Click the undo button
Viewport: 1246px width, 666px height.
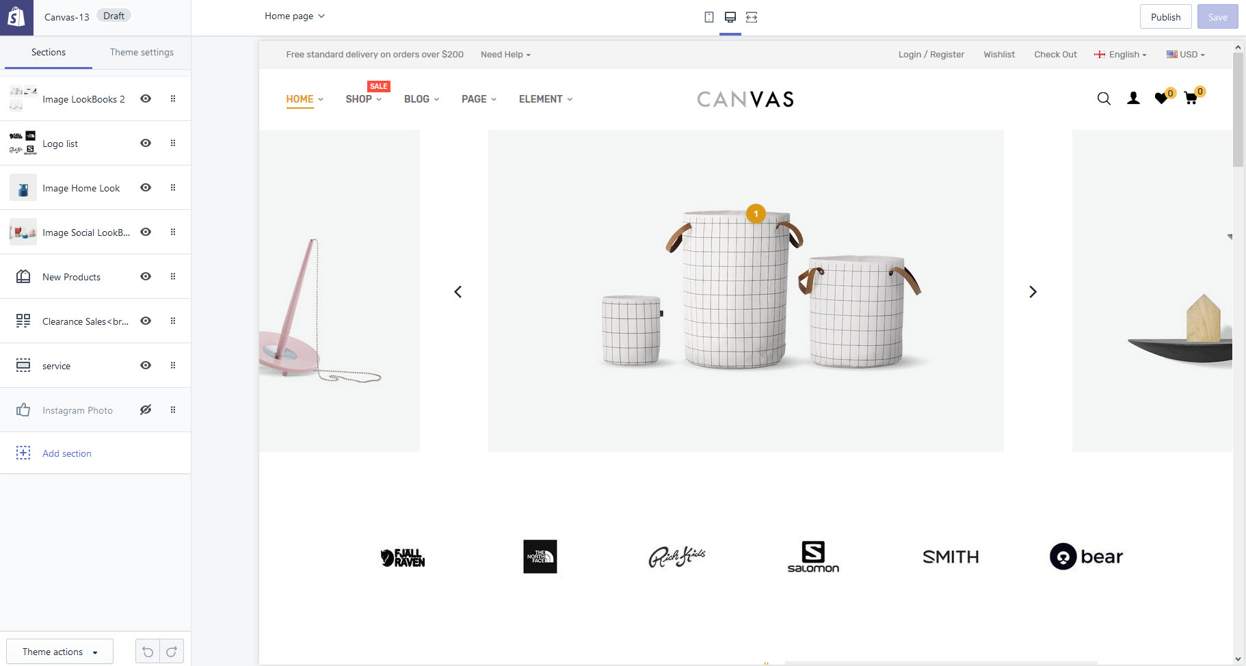point(148,652)
